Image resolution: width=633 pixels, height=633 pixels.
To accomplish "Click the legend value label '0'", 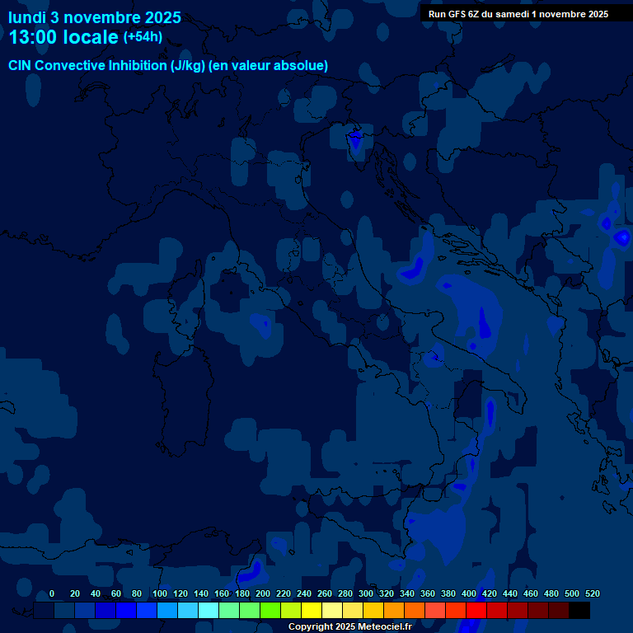I will [x=52, y=594].
